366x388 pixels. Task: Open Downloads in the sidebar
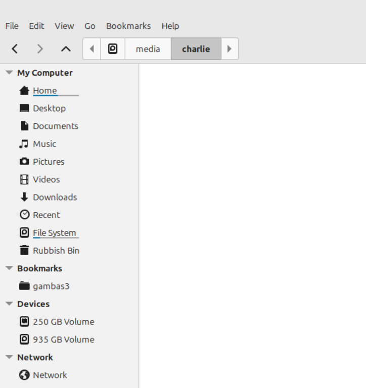(55, 197)
